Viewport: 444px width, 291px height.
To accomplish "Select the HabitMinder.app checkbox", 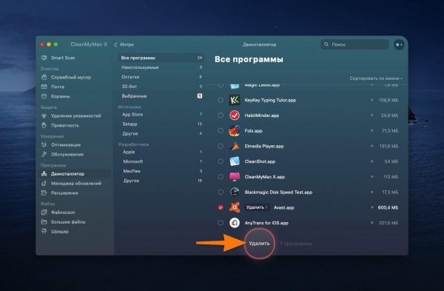I will (221, 116).
